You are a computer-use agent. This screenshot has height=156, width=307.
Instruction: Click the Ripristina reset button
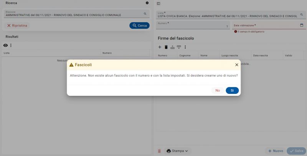click(17, 25)
